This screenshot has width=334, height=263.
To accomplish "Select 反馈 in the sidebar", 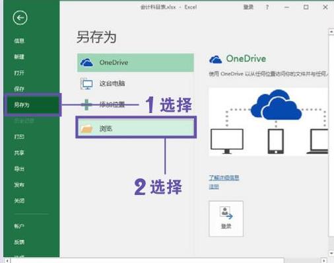I will tap(19, 242).
